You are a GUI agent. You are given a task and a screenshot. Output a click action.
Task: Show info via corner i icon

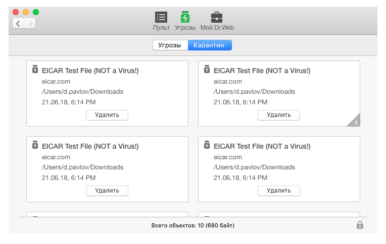[355, 121]
